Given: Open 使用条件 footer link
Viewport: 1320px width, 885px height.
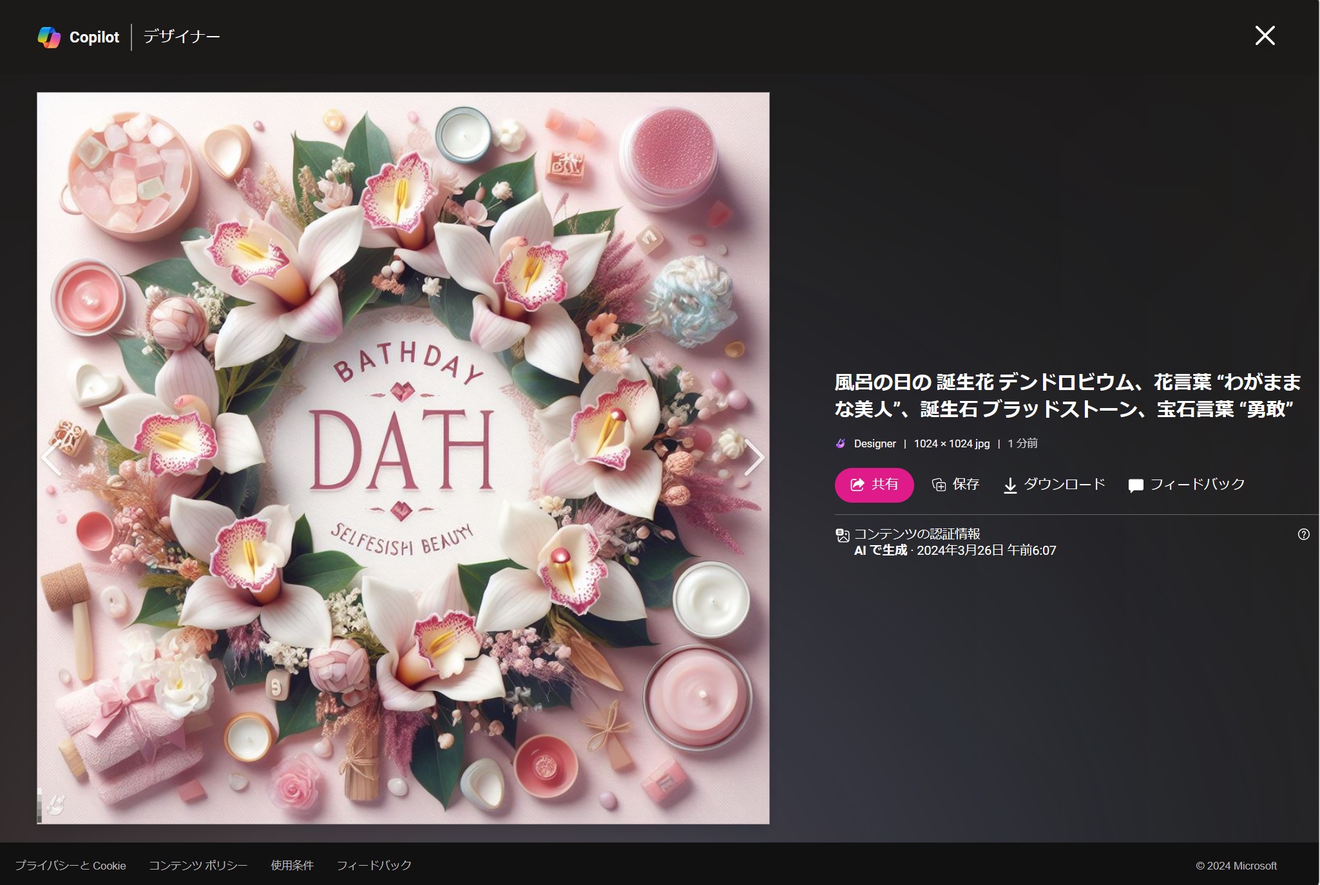Looking at the screenshot, I should tap(292, 866).
